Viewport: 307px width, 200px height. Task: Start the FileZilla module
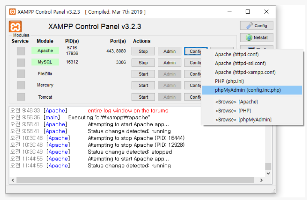(x=143, y=74)
